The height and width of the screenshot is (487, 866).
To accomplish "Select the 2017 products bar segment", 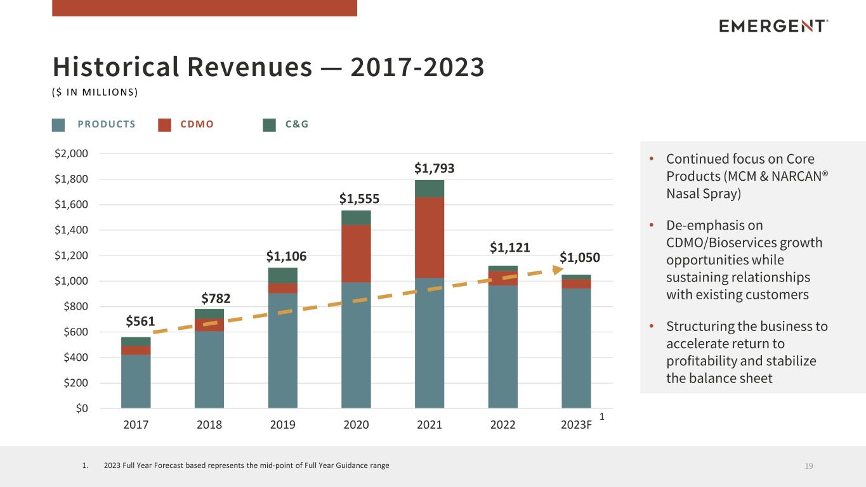I will click(x=136, y=381).
